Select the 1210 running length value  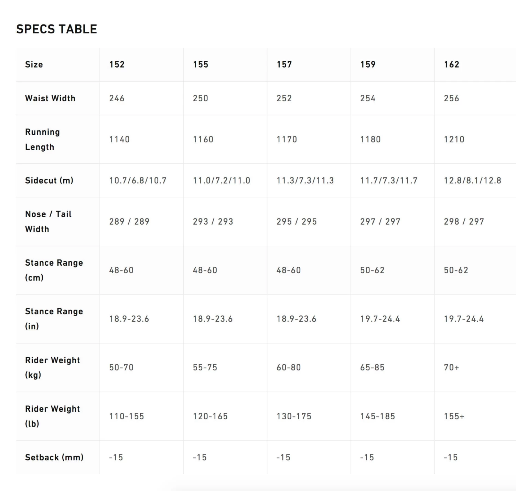pos(454,139)
